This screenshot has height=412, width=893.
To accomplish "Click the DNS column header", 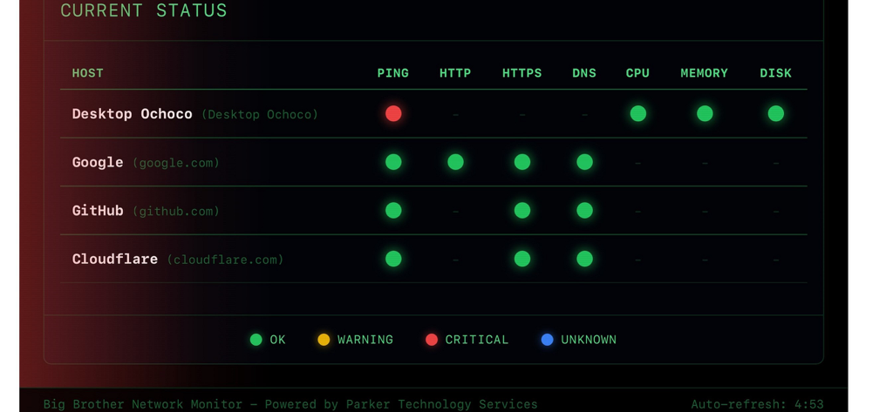I will tap(584, 73).
